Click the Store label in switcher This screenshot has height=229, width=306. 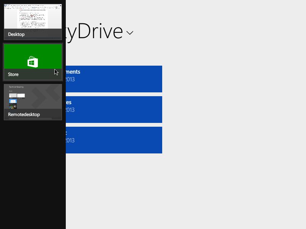point(13,74)
